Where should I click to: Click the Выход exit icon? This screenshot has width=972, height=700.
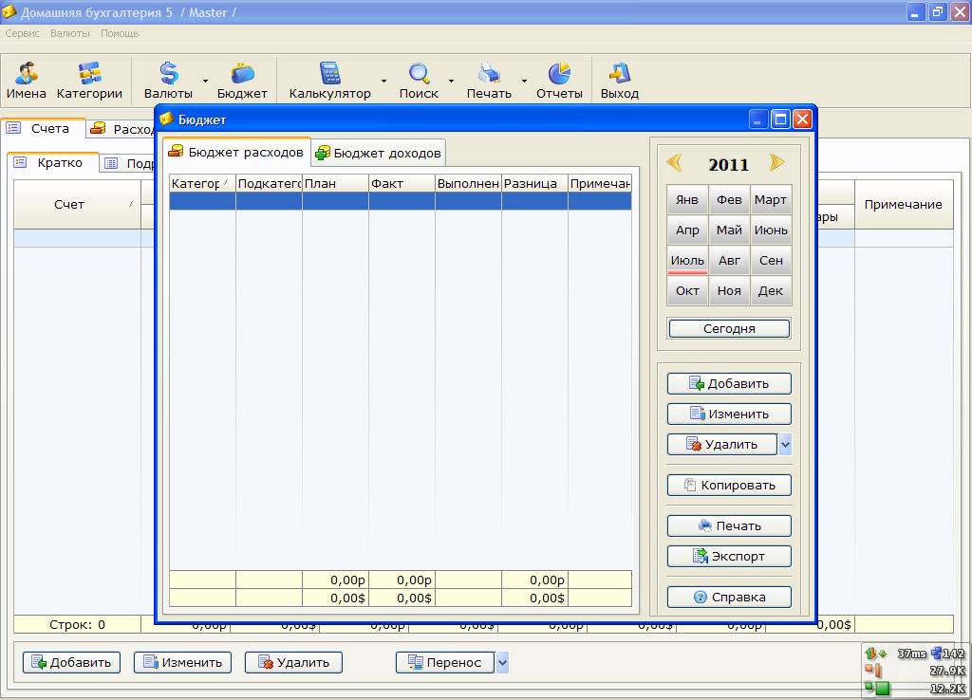[x=619, y=81]
